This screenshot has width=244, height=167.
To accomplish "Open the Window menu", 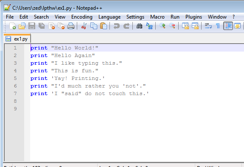I will pyautogui.click(x=217, y=17).
